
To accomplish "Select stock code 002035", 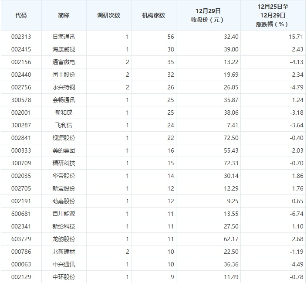I will click(21, 176).
